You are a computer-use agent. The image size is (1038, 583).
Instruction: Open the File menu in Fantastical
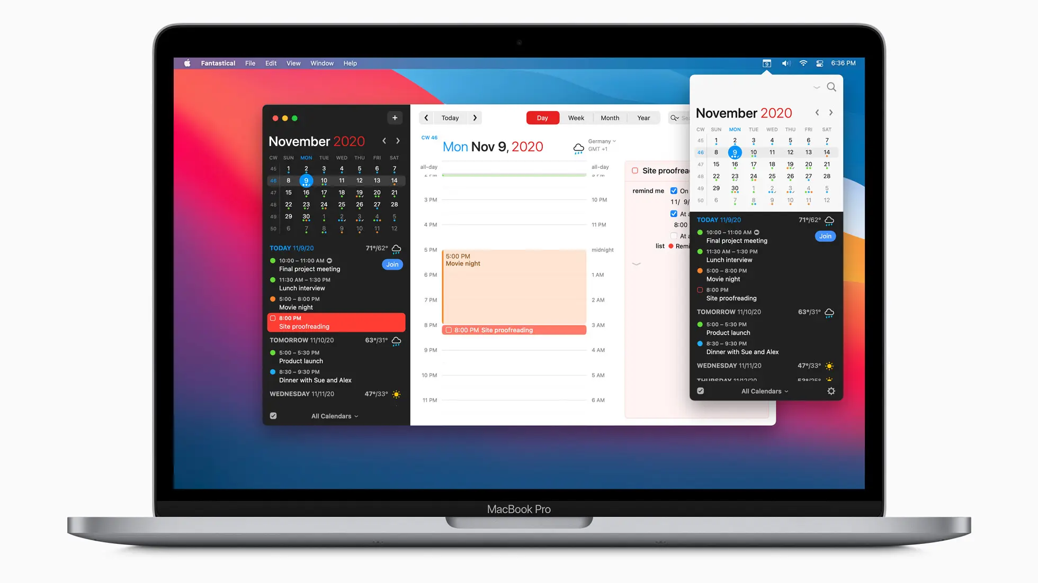(x=250, y=62)
